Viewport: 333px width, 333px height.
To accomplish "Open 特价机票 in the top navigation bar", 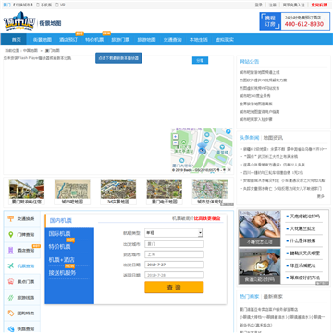I will tap(94, 40).
